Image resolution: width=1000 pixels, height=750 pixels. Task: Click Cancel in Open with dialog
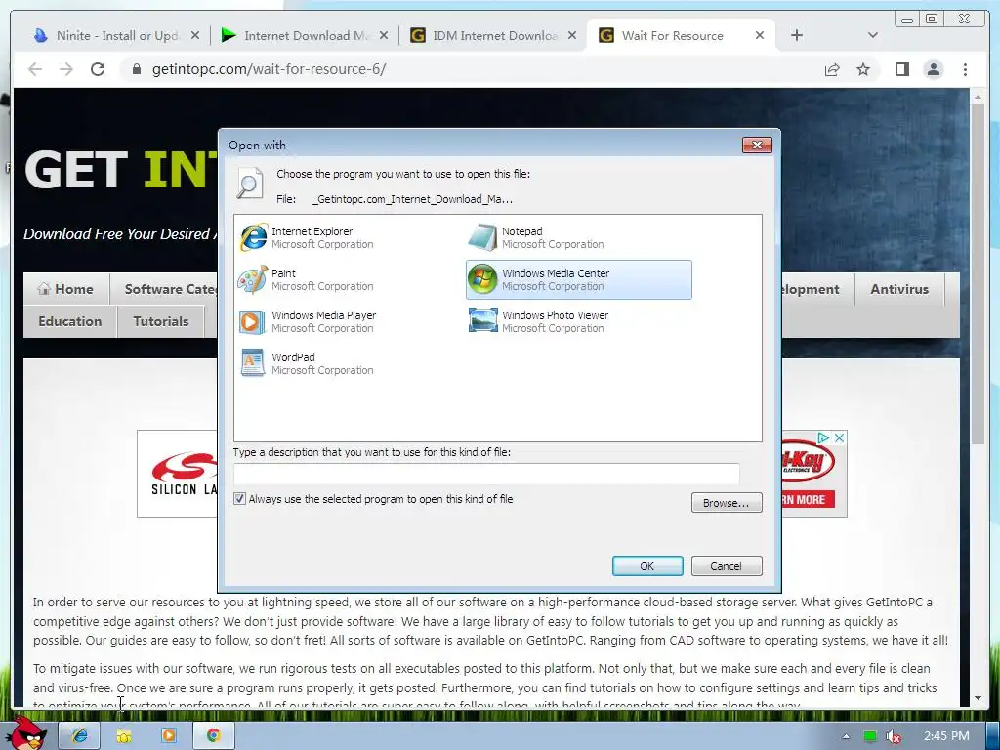pos(727,565)
